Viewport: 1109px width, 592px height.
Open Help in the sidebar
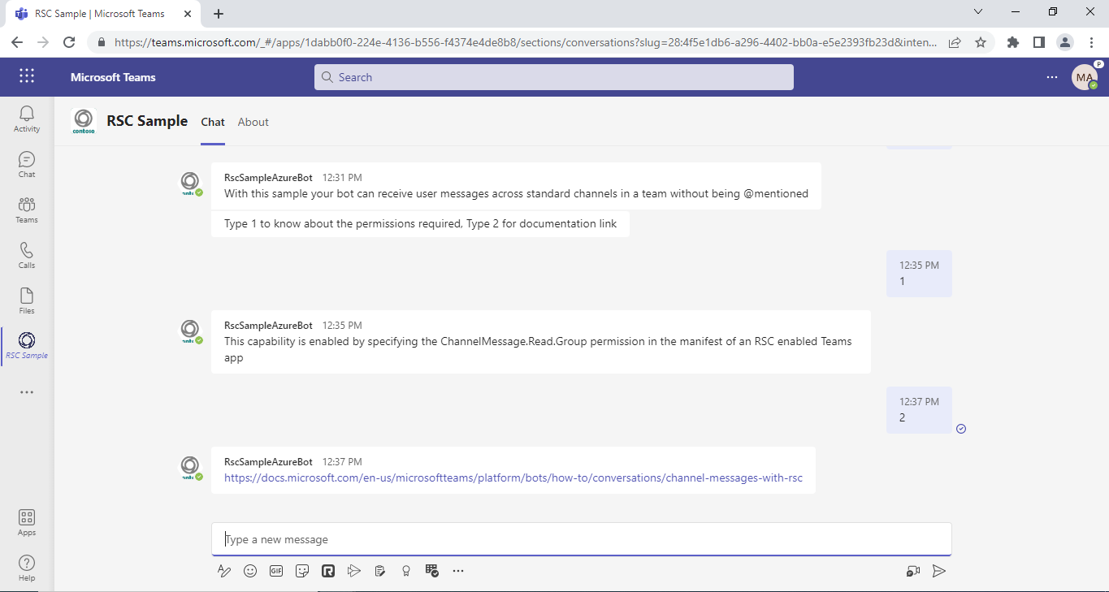[27, 568]
